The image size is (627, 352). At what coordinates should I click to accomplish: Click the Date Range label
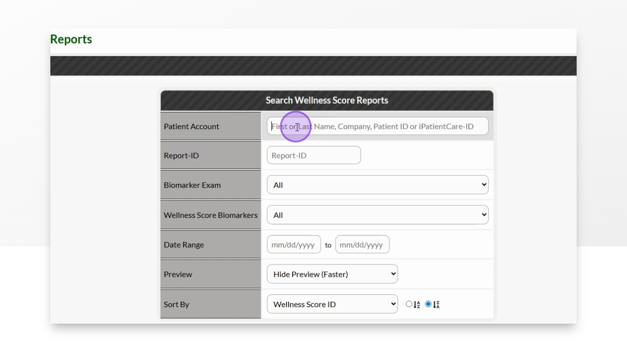pos(184,244)
